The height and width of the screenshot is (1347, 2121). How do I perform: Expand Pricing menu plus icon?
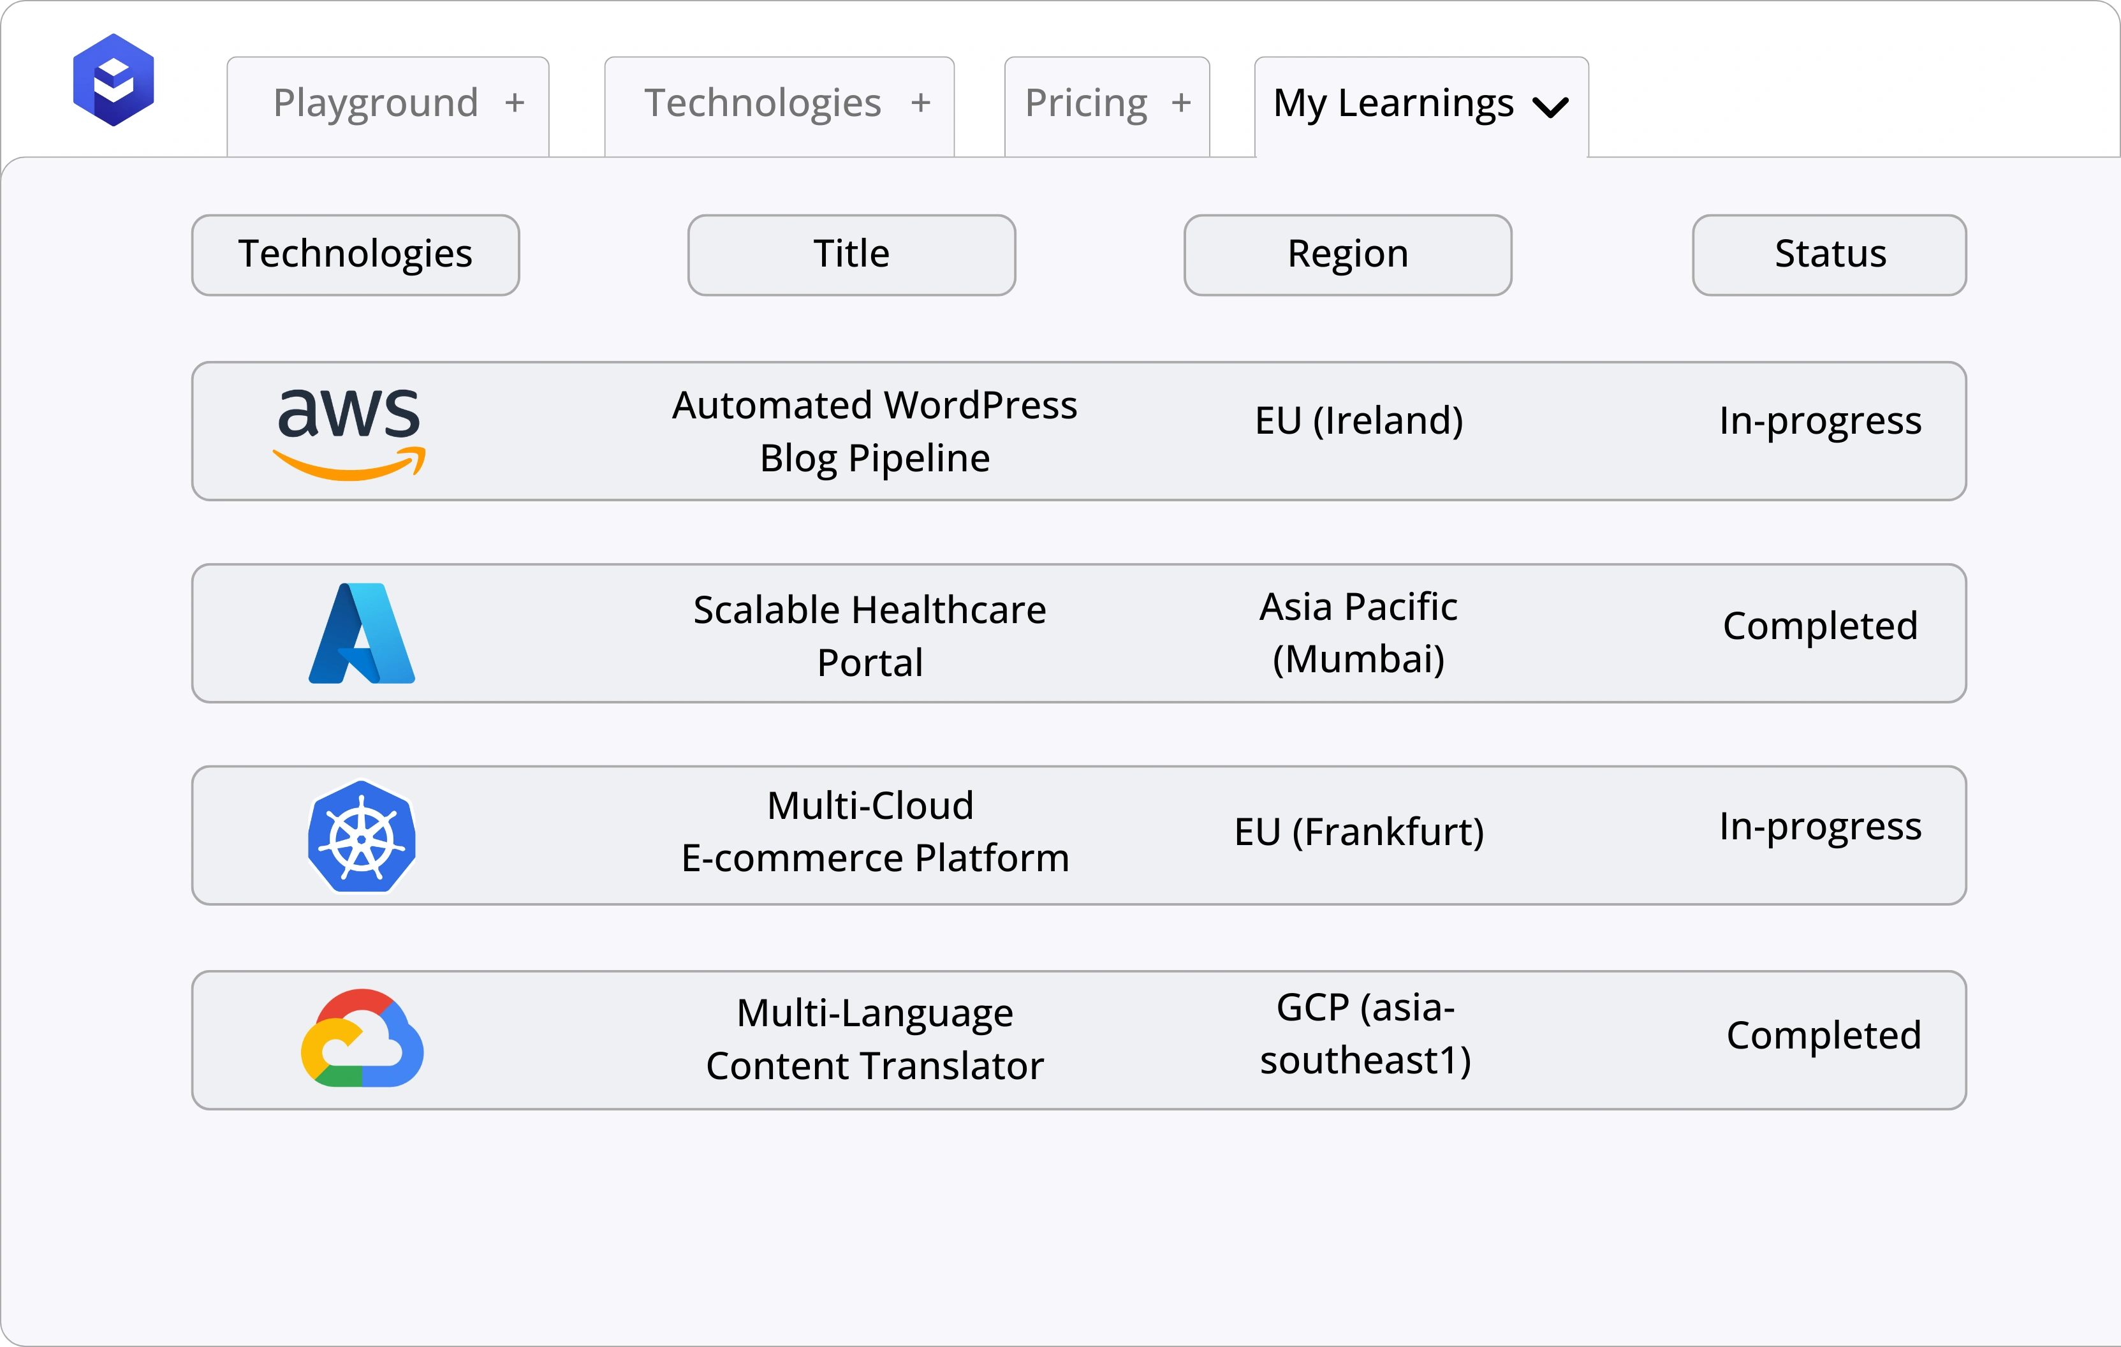(x=1181, y=103)
